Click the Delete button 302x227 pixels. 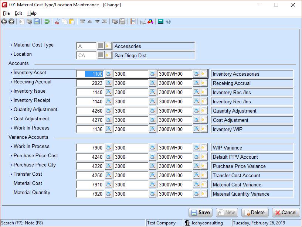(255, 213)
